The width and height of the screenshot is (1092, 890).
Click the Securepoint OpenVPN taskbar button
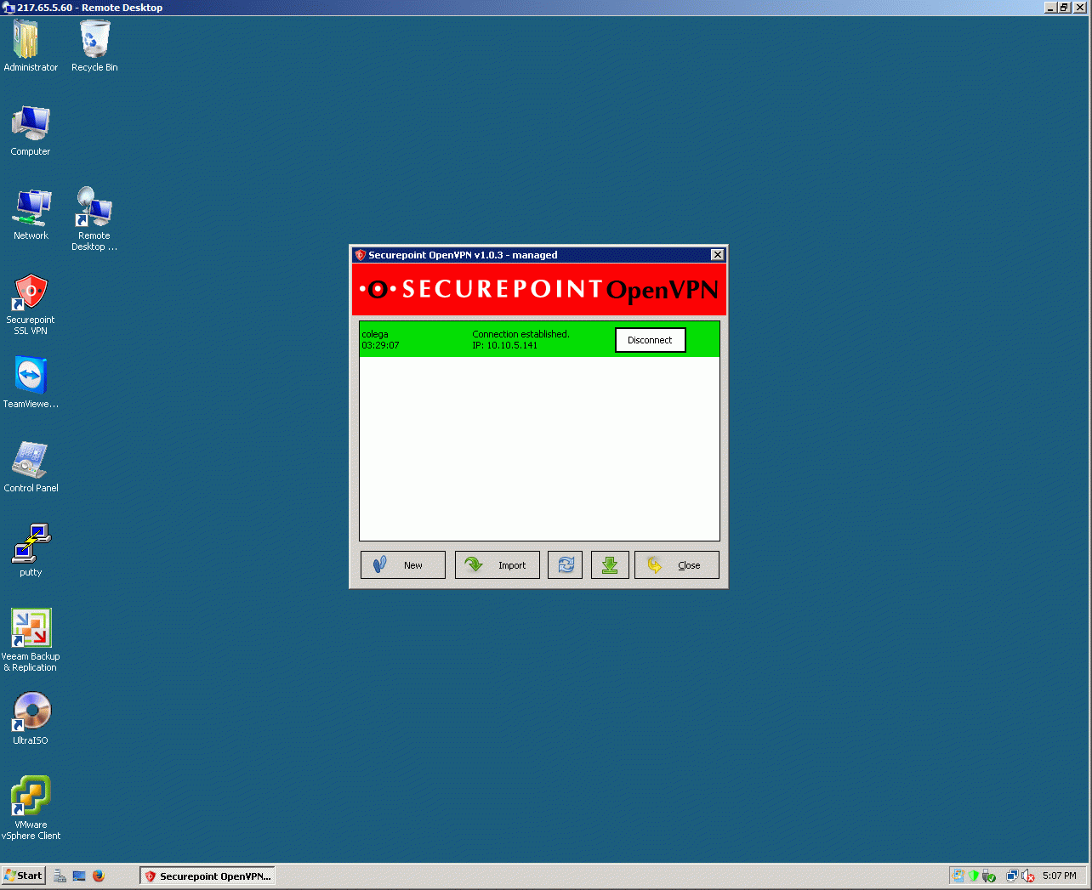point(208,876)
